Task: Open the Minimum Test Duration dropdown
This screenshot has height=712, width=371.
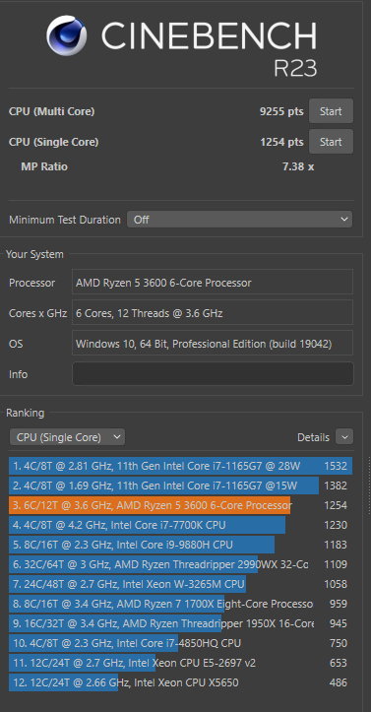Action: pyautogui.click(x=239, y=220)
